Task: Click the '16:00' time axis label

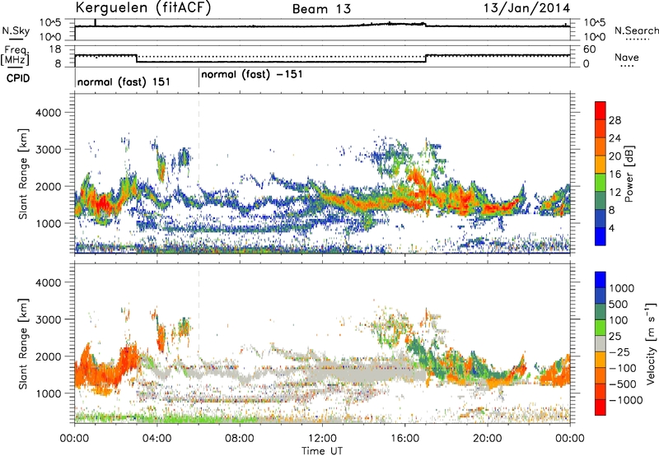Action: (x=404, y=439)
